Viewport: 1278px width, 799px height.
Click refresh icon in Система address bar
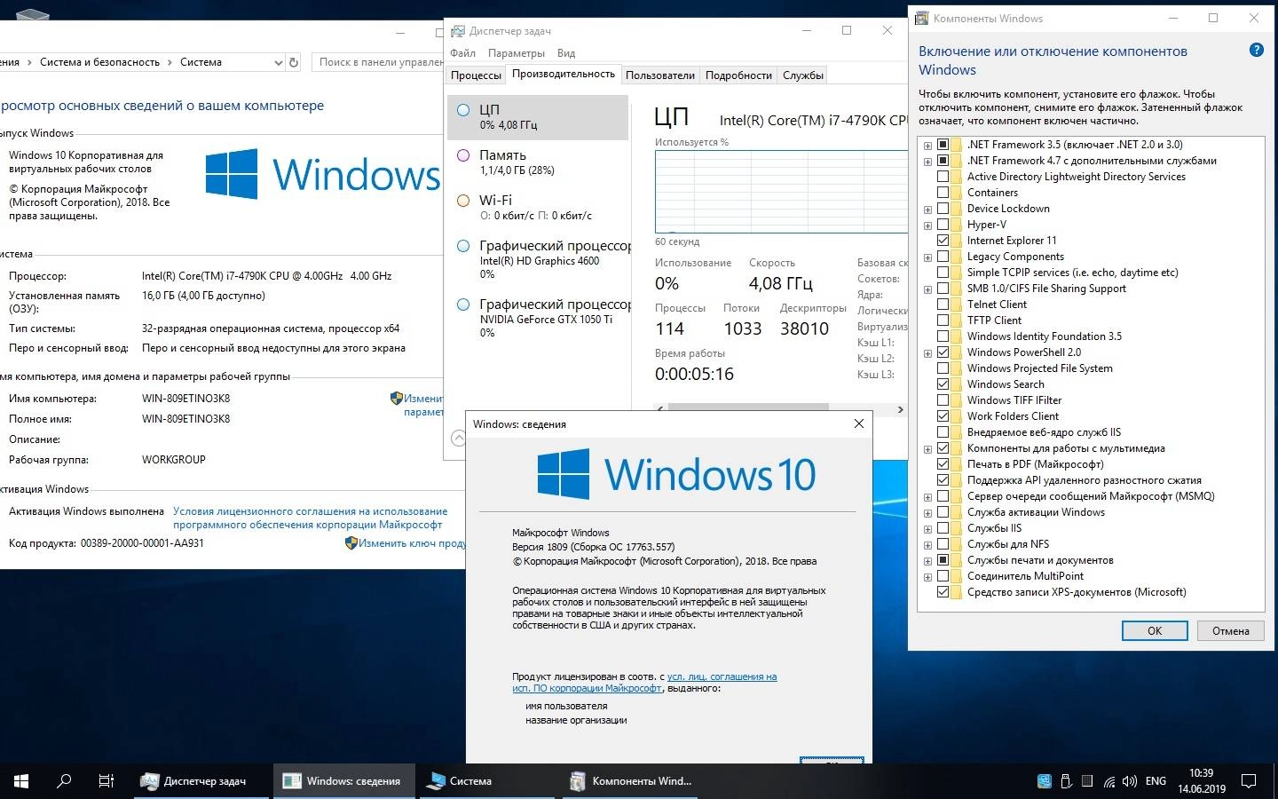coord(296,62)
